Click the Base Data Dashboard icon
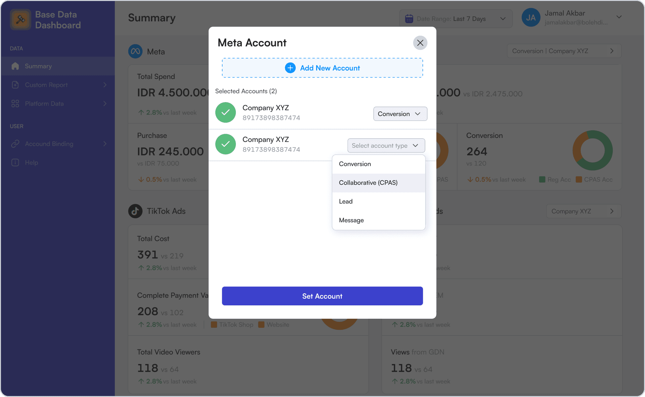 [x=19, y=18]
